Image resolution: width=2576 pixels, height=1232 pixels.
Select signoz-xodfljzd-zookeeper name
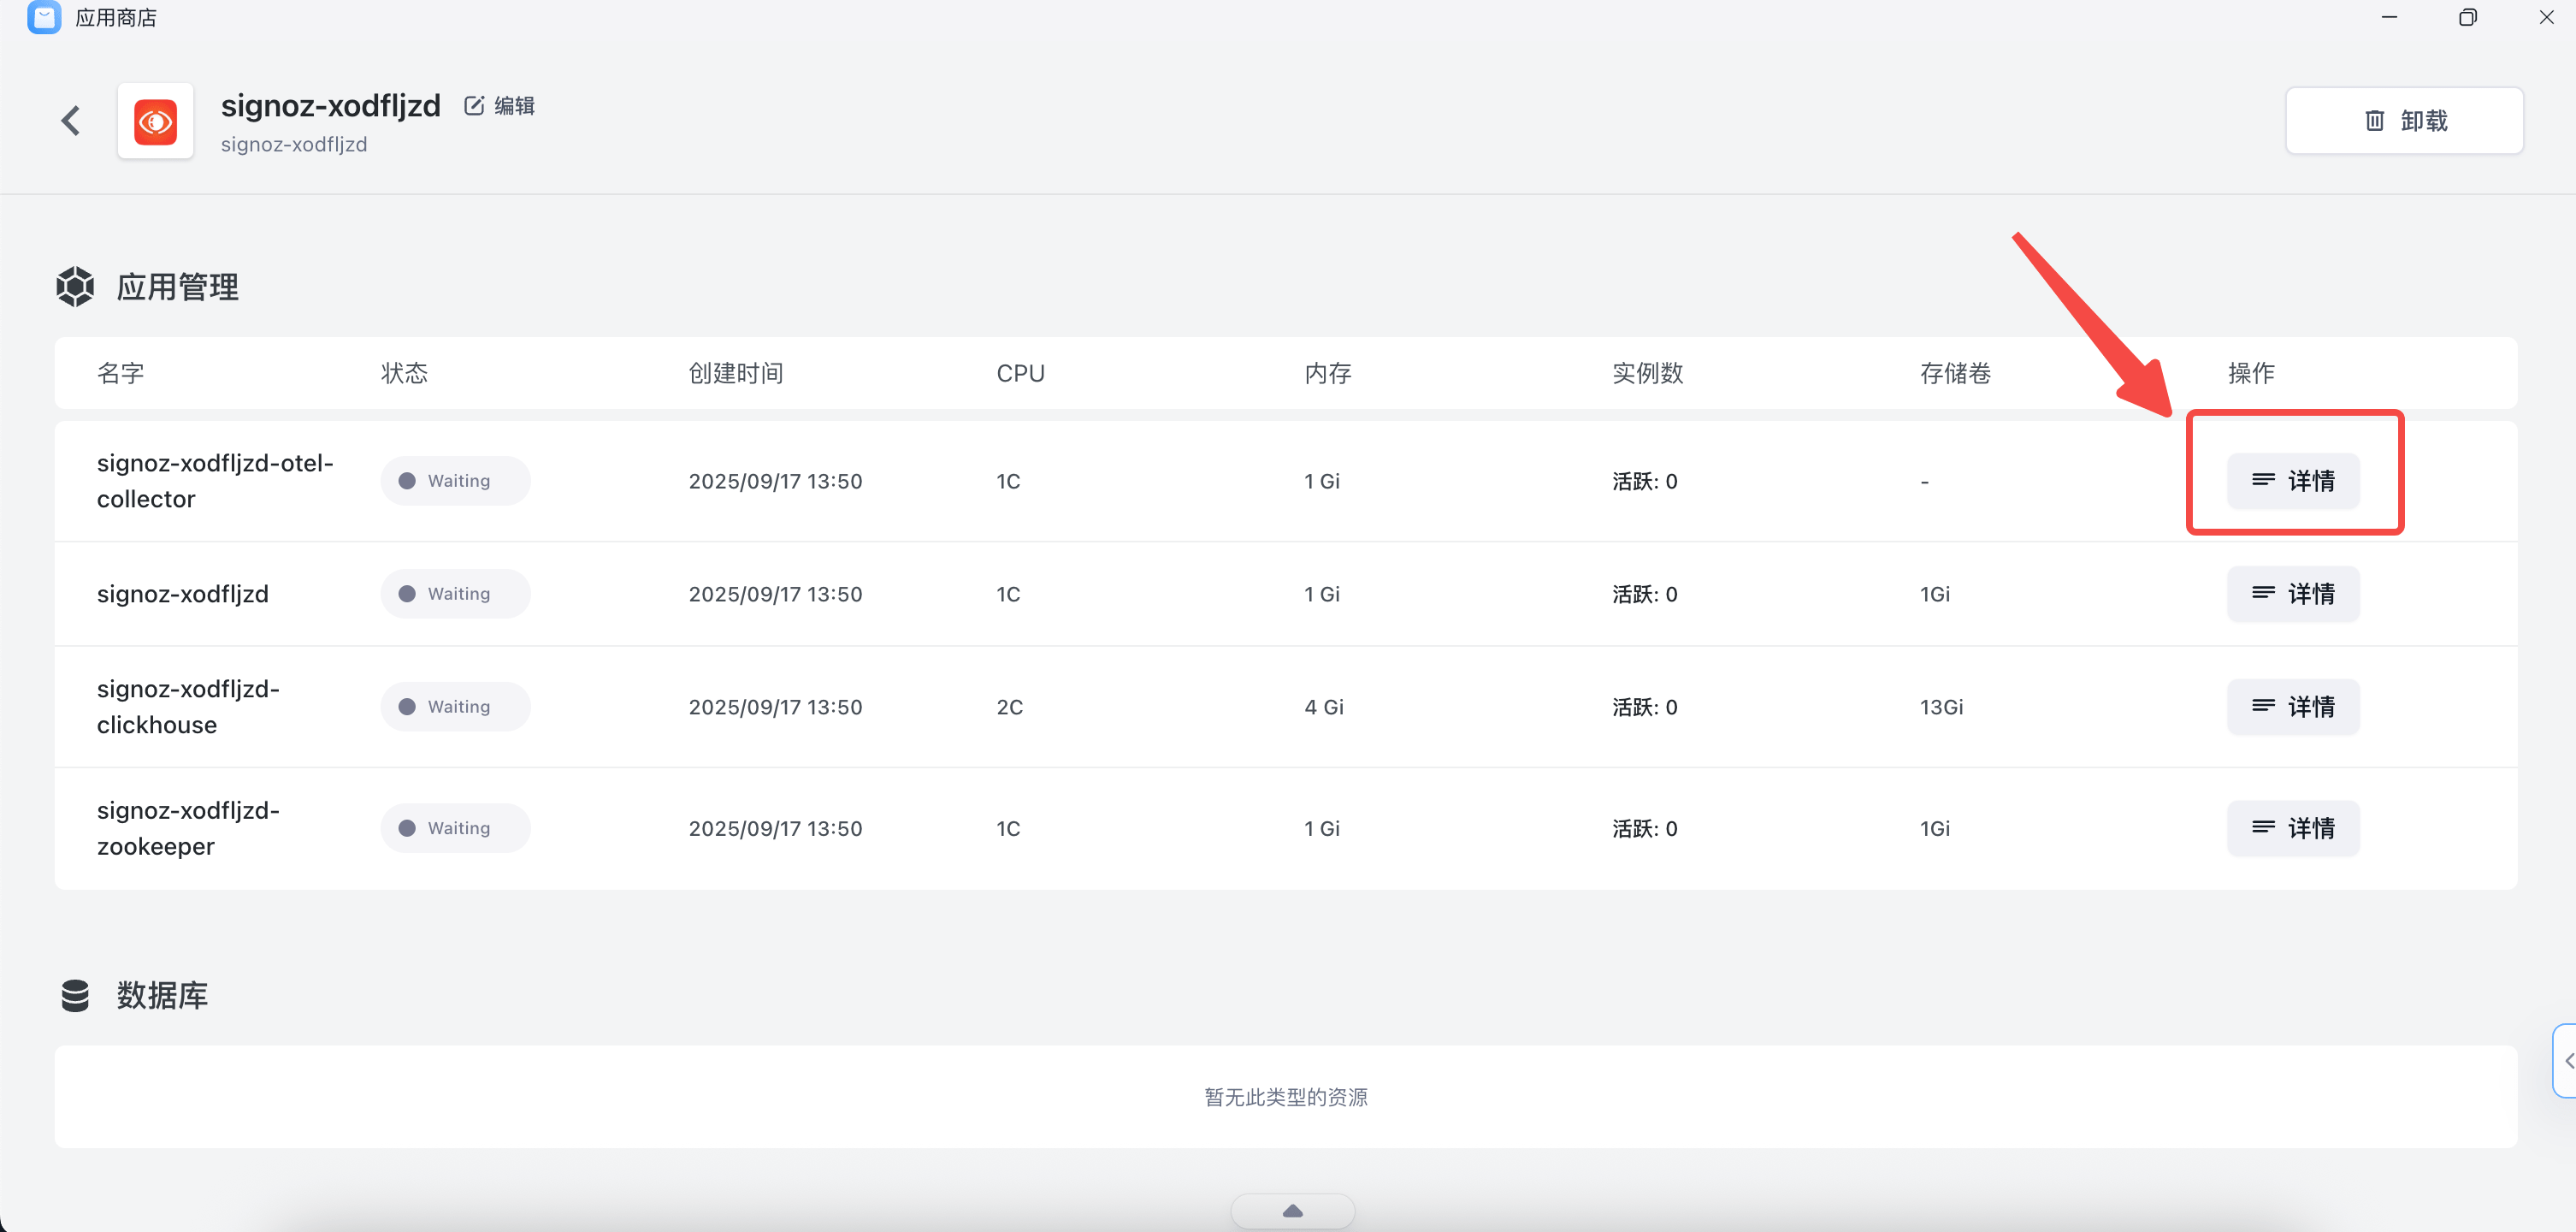(x=188, y=828)
